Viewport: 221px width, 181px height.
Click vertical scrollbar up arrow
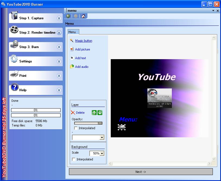[214, 37]
